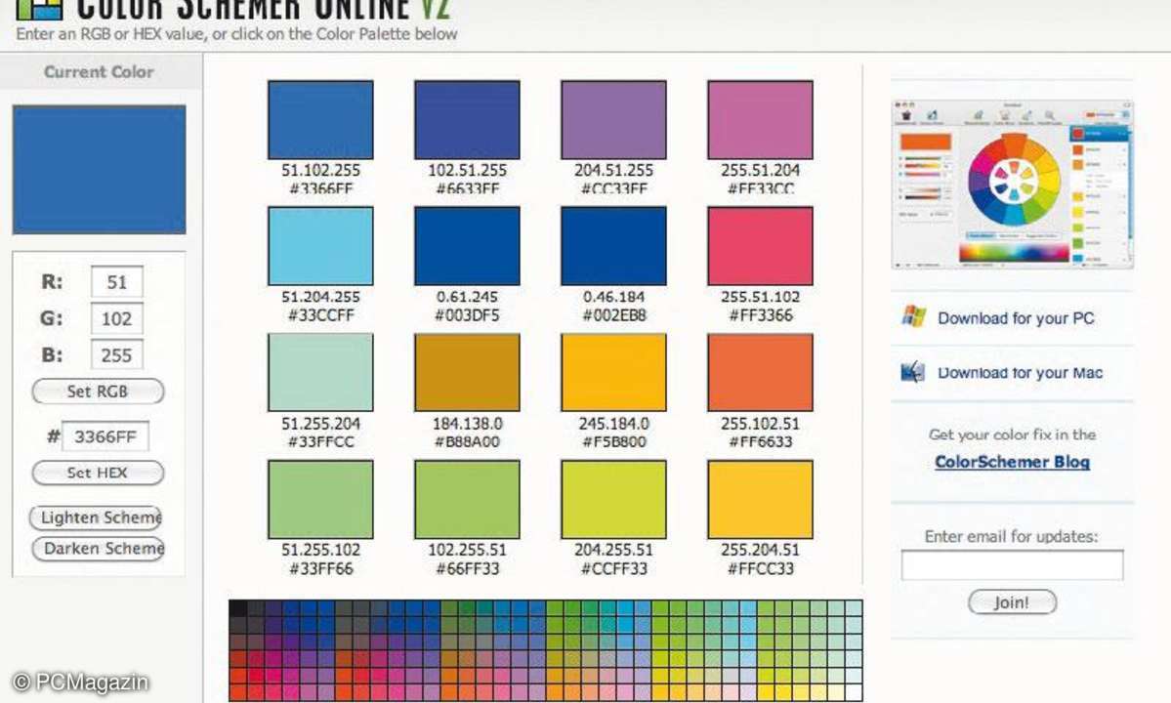Click the Mac Finder icon beside Download for your Mac

pos(912,371)
